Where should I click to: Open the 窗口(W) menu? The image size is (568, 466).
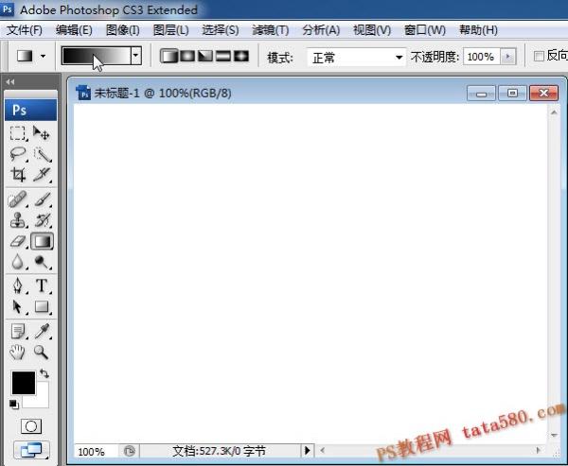click(424, 30)
